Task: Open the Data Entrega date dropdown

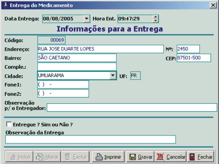Action: coord(87,19)
